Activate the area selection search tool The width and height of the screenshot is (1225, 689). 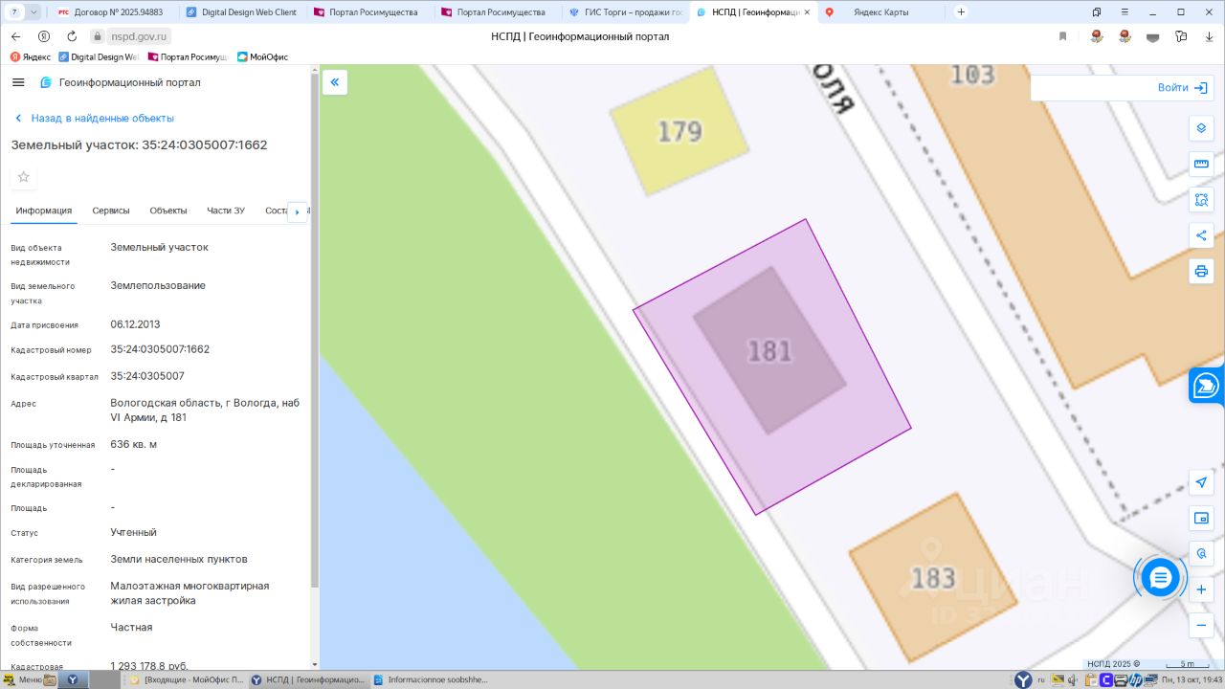1201,200
